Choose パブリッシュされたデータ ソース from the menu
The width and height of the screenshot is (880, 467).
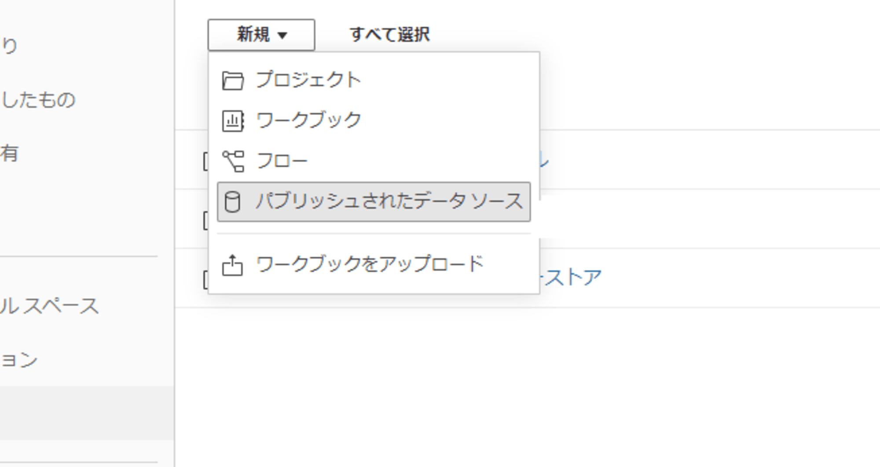click(374, 202)
